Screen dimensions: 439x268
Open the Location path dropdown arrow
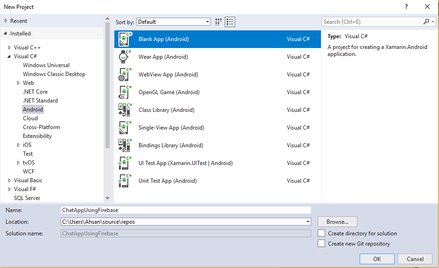(308, 222)
